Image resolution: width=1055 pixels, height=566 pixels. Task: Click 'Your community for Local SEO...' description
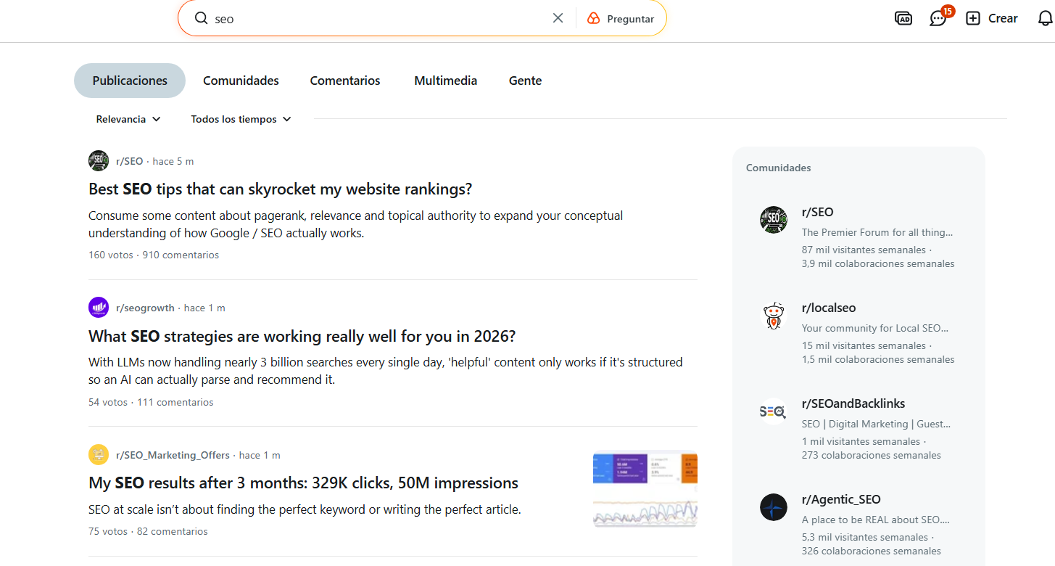click(875, 328)
